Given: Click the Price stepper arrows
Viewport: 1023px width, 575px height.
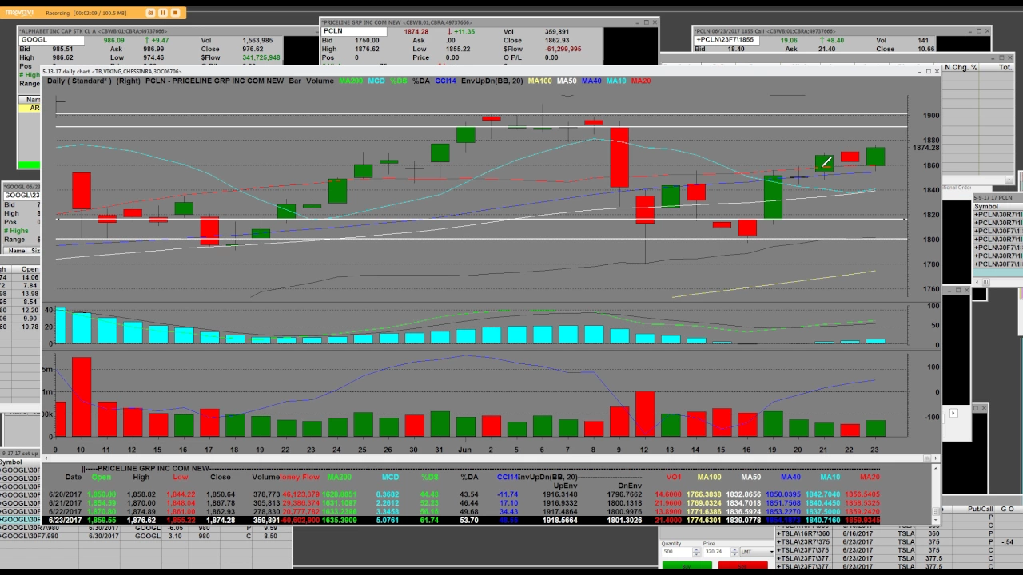Looking at the screenshot, I should pyautogui.click(x=734, y=551).
